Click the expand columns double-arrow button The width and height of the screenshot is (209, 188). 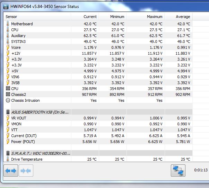click(x=11, y=171)
